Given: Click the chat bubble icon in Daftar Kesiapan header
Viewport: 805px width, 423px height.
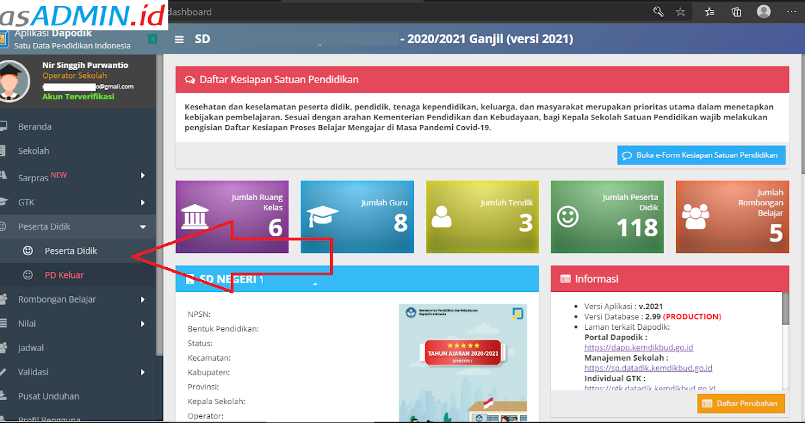Looking at the screenshot, I should pos(190,79).
